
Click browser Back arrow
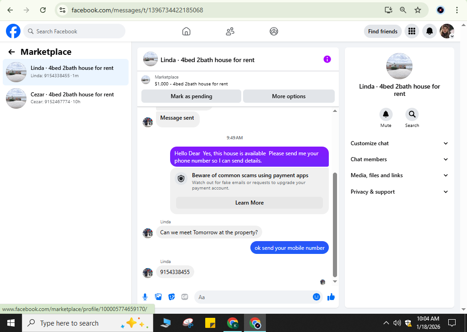pyautogui.click(x=10, y=10)
